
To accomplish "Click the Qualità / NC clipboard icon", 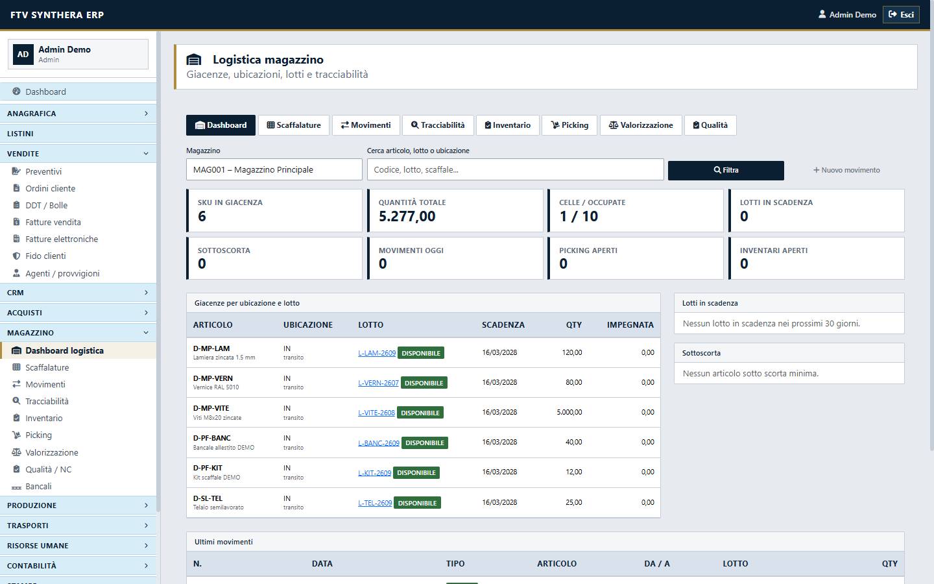I will pos(16,469).
